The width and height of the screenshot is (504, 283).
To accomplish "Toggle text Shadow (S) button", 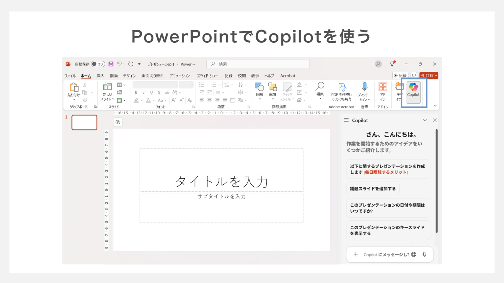I will [159, 93].
